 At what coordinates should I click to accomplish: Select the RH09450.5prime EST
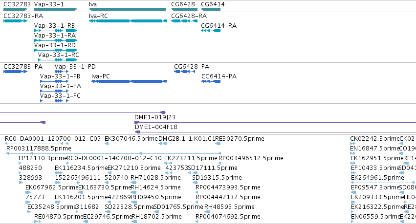coord(134,203)
